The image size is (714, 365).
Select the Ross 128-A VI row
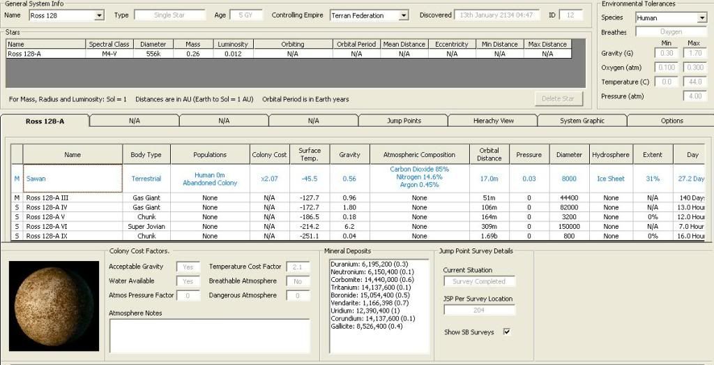pos(358,227)
